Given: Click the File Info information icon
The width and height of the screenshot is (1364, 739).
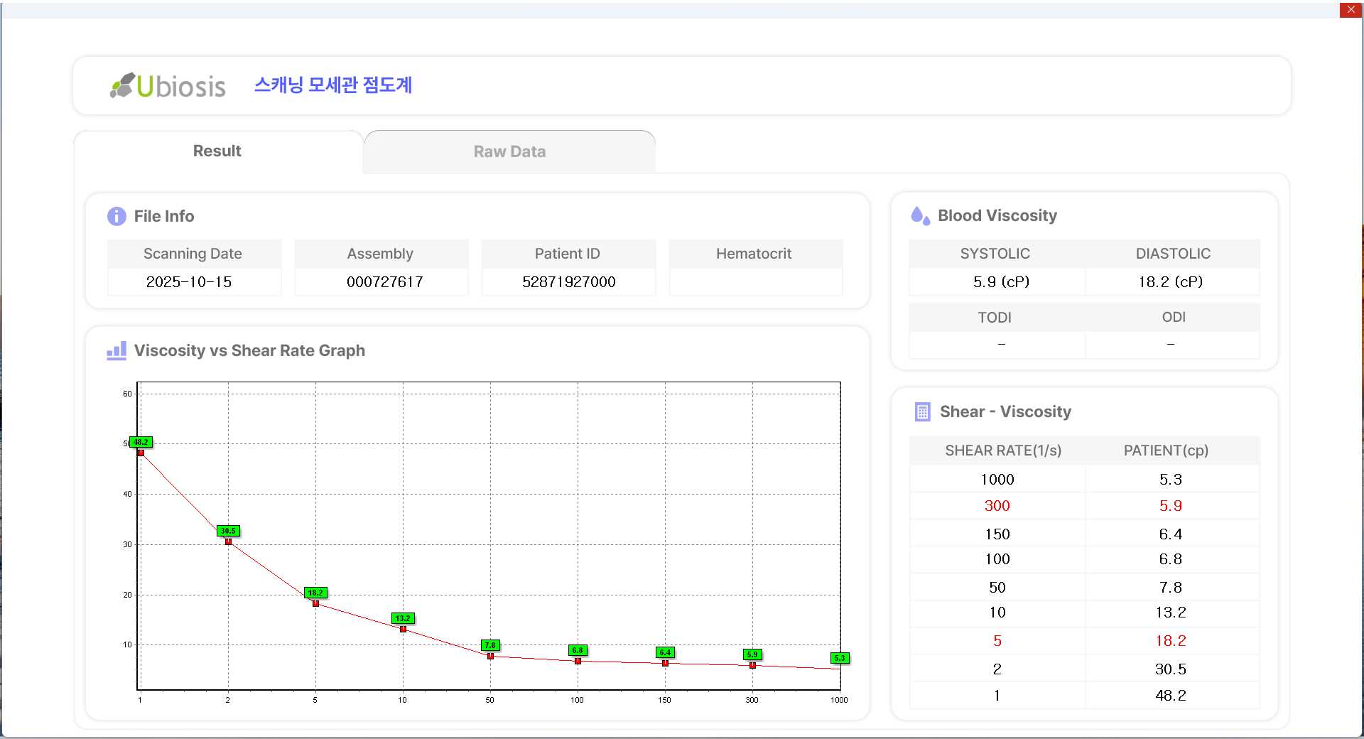Looking at the screenshot, I should pyautogui.click(x=117, y=216).
